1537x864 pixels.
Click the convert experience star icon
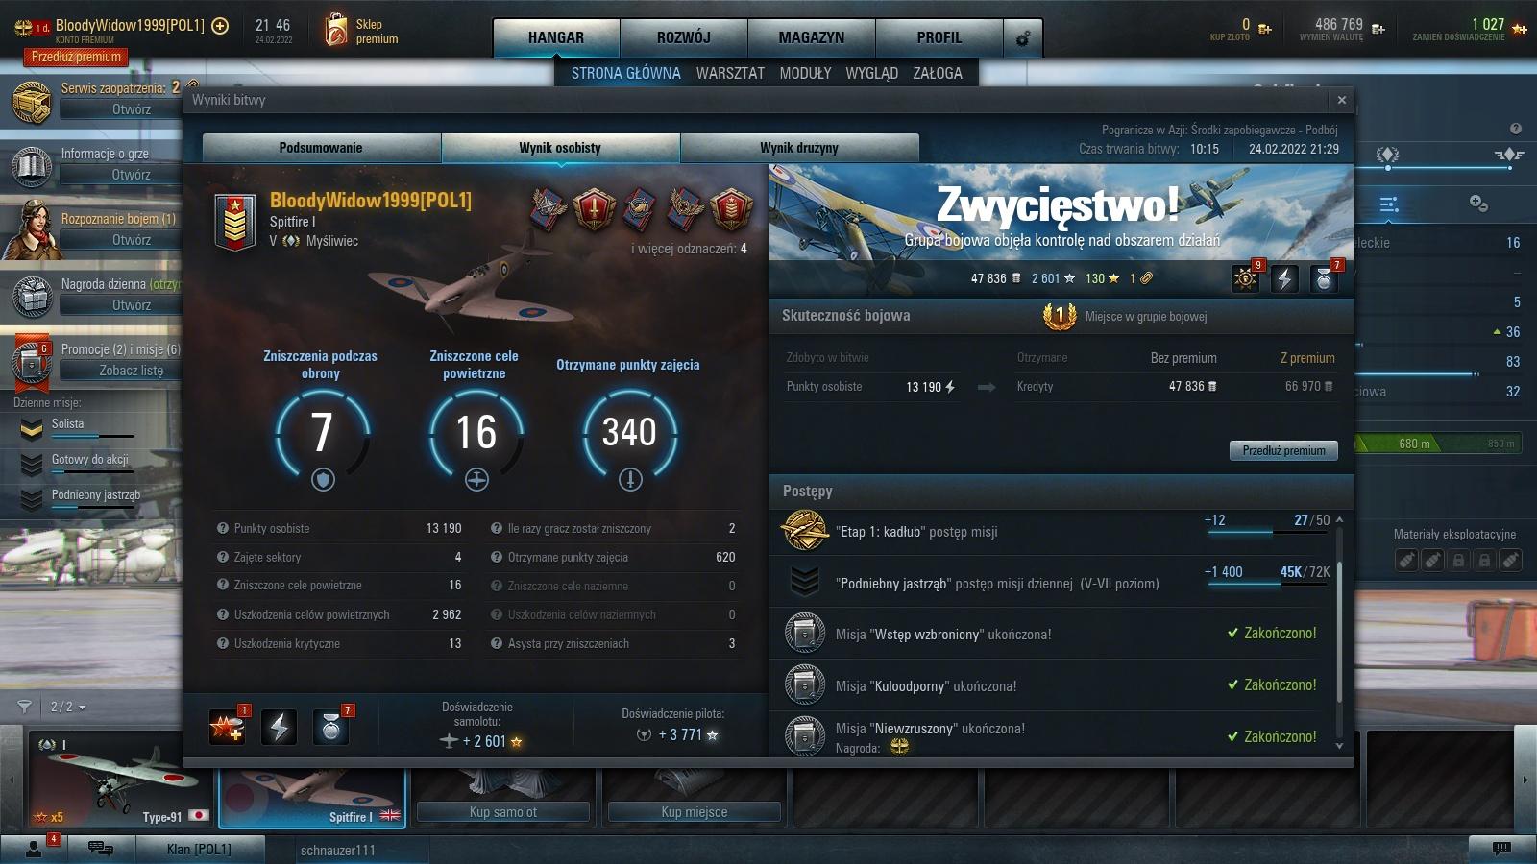pyautogui.click(x=1520, y=29)
